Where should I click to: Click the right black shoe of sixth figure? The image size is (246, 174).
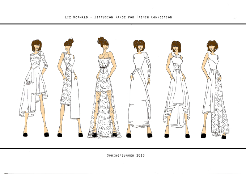[x=224, y=137]
